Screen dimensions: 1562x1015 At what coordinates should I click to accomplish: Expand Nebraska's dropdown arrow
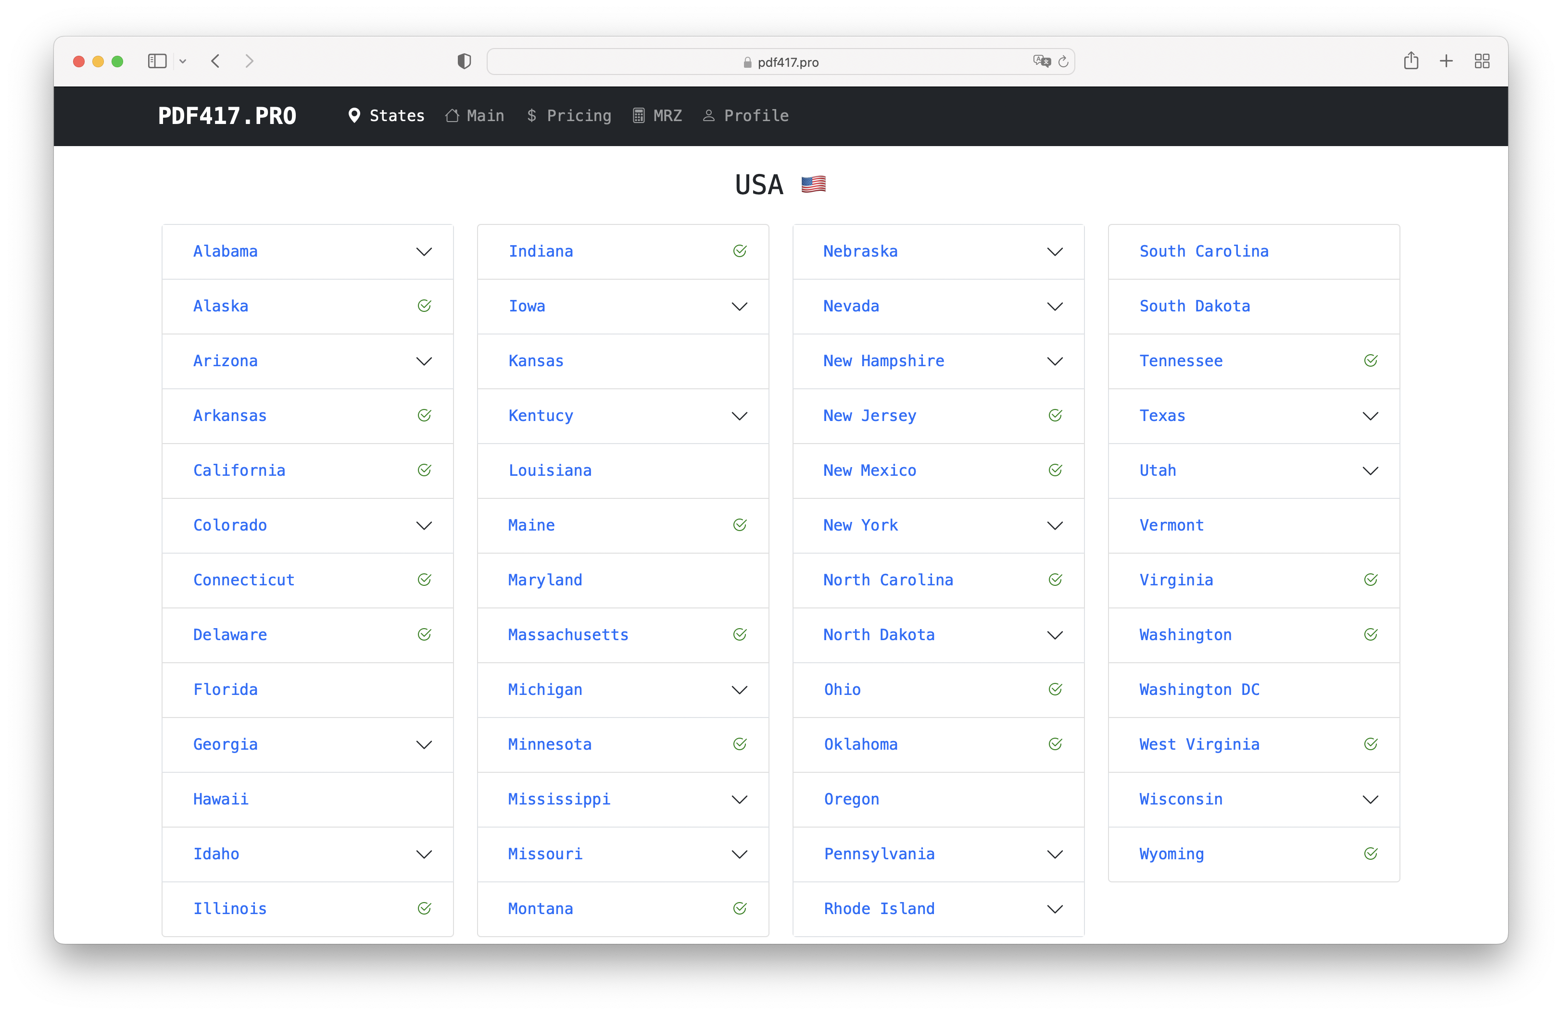click(1055, 252)
